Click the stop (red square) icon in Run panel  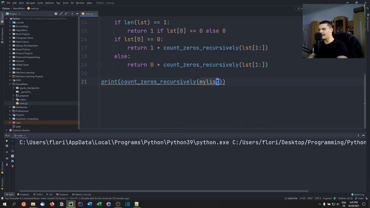[x=13, y=166]
